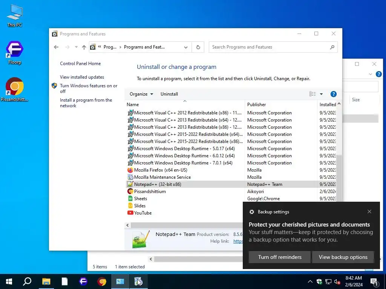Open File Explorer from the taskbar
Viewport: 386px width, 289px height.
coord(46,281)
